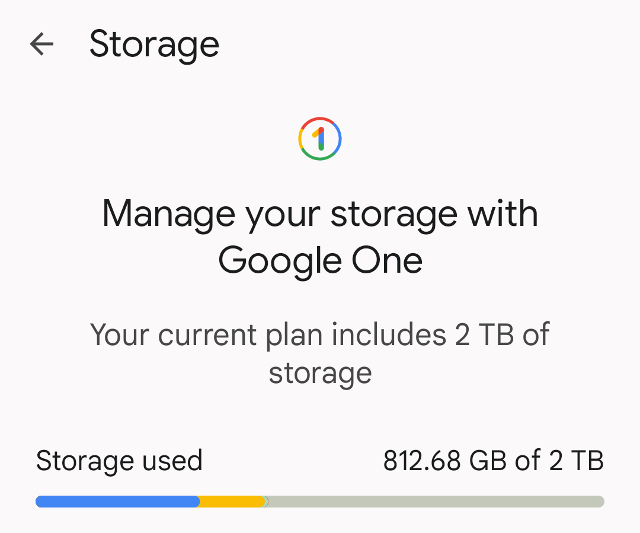Click the Google One logo icon

tap(320, 139)
